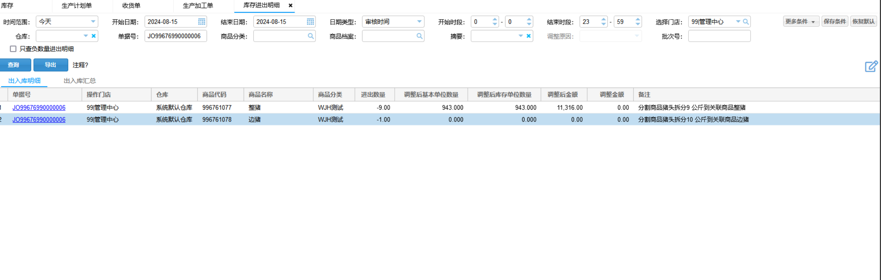
Task: Switch to the 收货单 tab
Action: (x=131, y=6)
